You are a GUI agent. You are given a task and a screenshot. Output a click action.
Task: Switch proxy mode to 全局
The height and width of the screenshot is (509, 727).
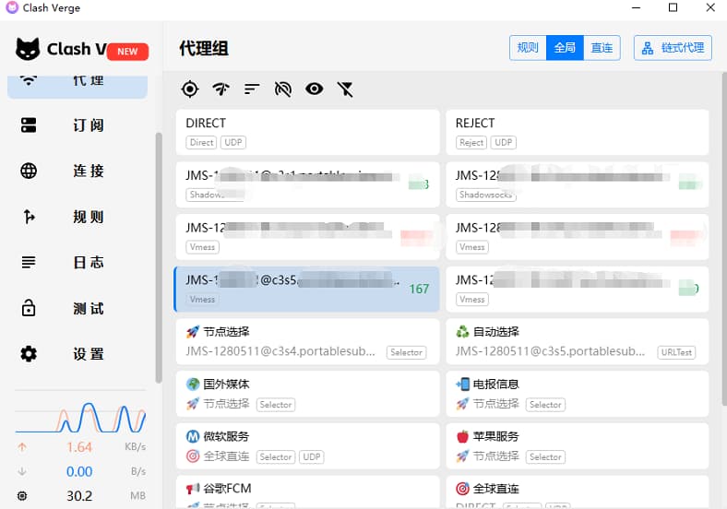pos(565,48)
